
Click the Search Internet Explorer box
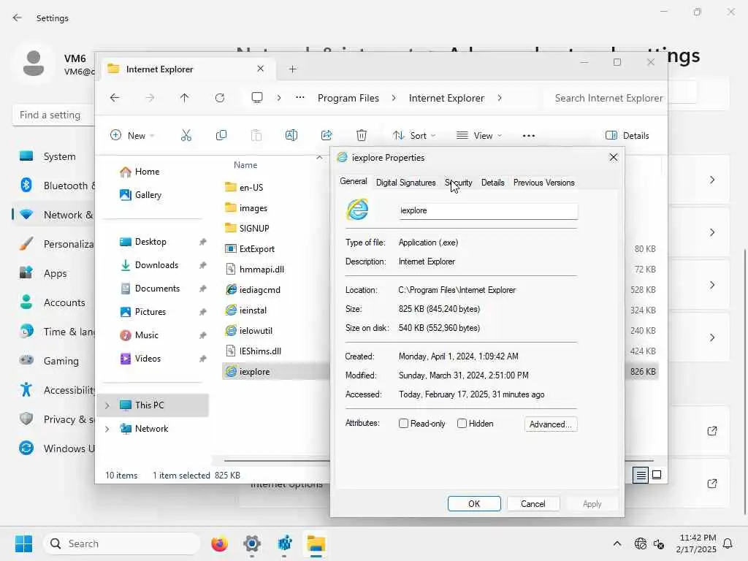606,98
